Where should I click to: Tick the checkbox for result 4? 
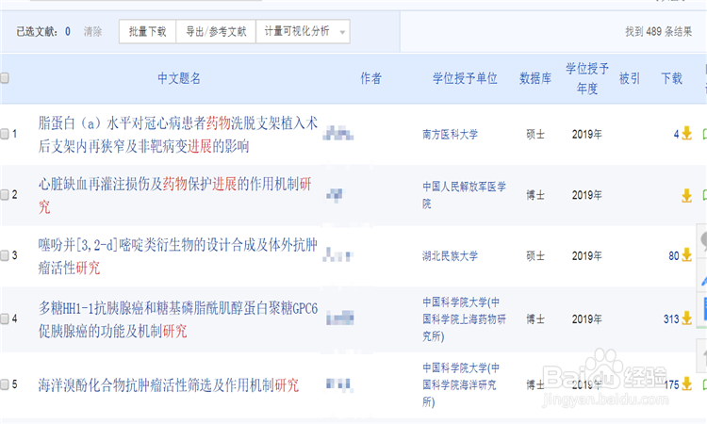(x=5, y=319)
